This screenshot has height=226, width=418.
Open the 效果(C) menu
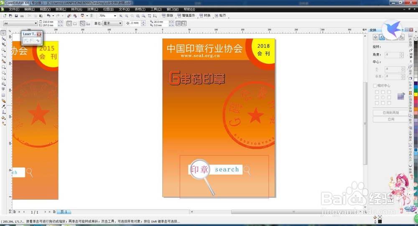[x=92, y=9]
